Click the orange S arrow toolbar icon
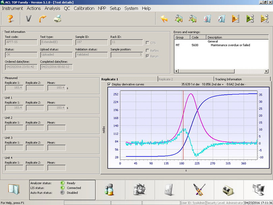The height and width of the screenshot is (205, 273). point(236,19)
